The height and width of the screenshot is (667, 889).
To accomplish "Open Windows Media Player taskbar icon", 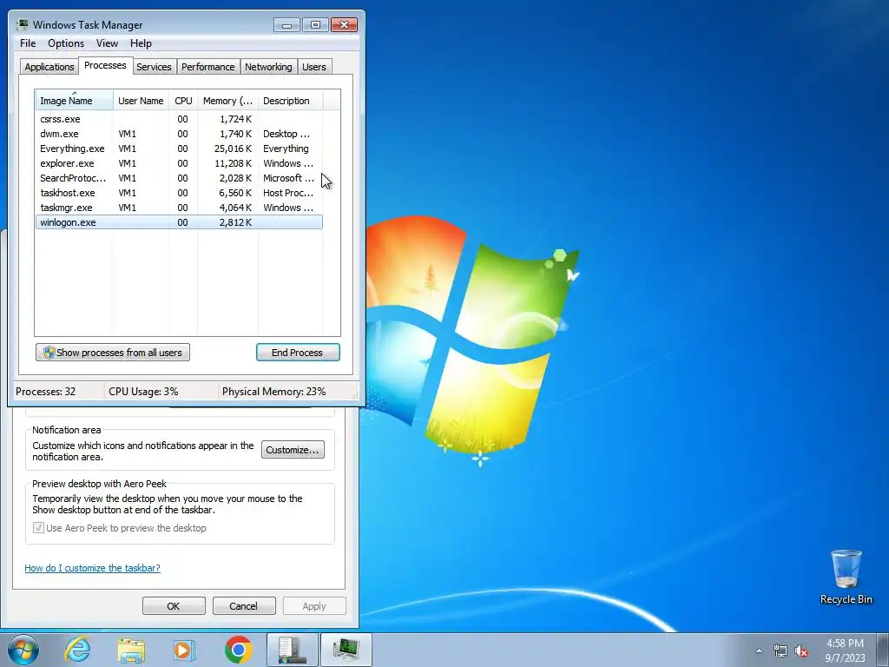I will pyautogui.click(x=184, y=650).
